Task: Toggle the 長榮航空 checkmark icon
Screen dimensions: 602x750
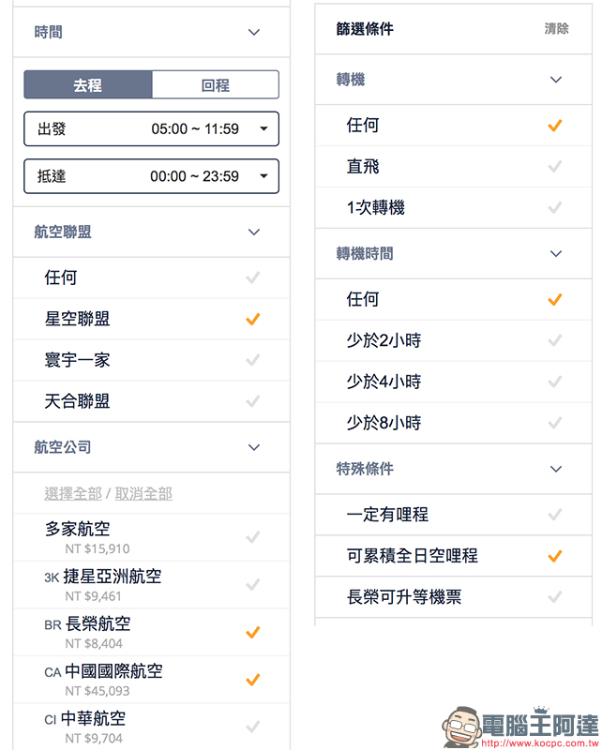Action: 252,632
